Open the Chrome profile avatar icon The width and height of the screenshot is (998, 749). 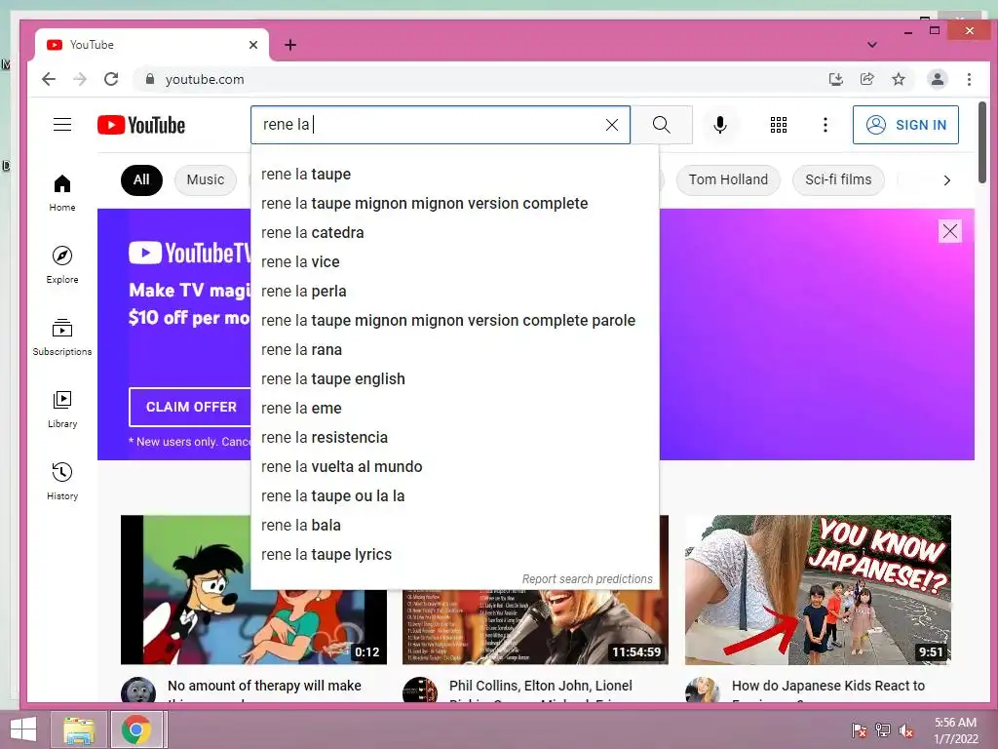tap(937, 79)
